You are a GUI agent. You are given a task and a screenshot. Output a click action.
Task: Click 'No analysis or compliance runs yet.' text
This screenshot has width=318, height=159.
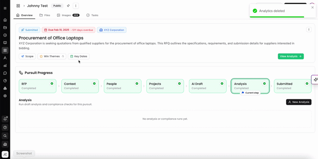coord(165,119)
